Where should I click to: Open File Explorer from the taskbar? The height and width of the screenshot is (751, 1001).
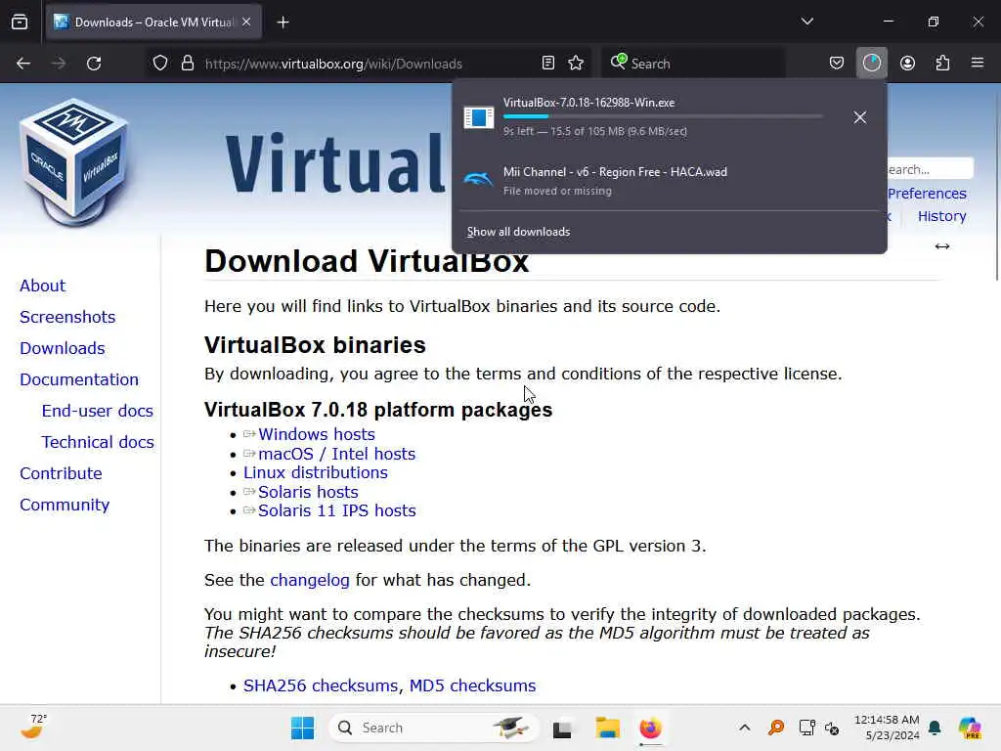tap(607, 728)
